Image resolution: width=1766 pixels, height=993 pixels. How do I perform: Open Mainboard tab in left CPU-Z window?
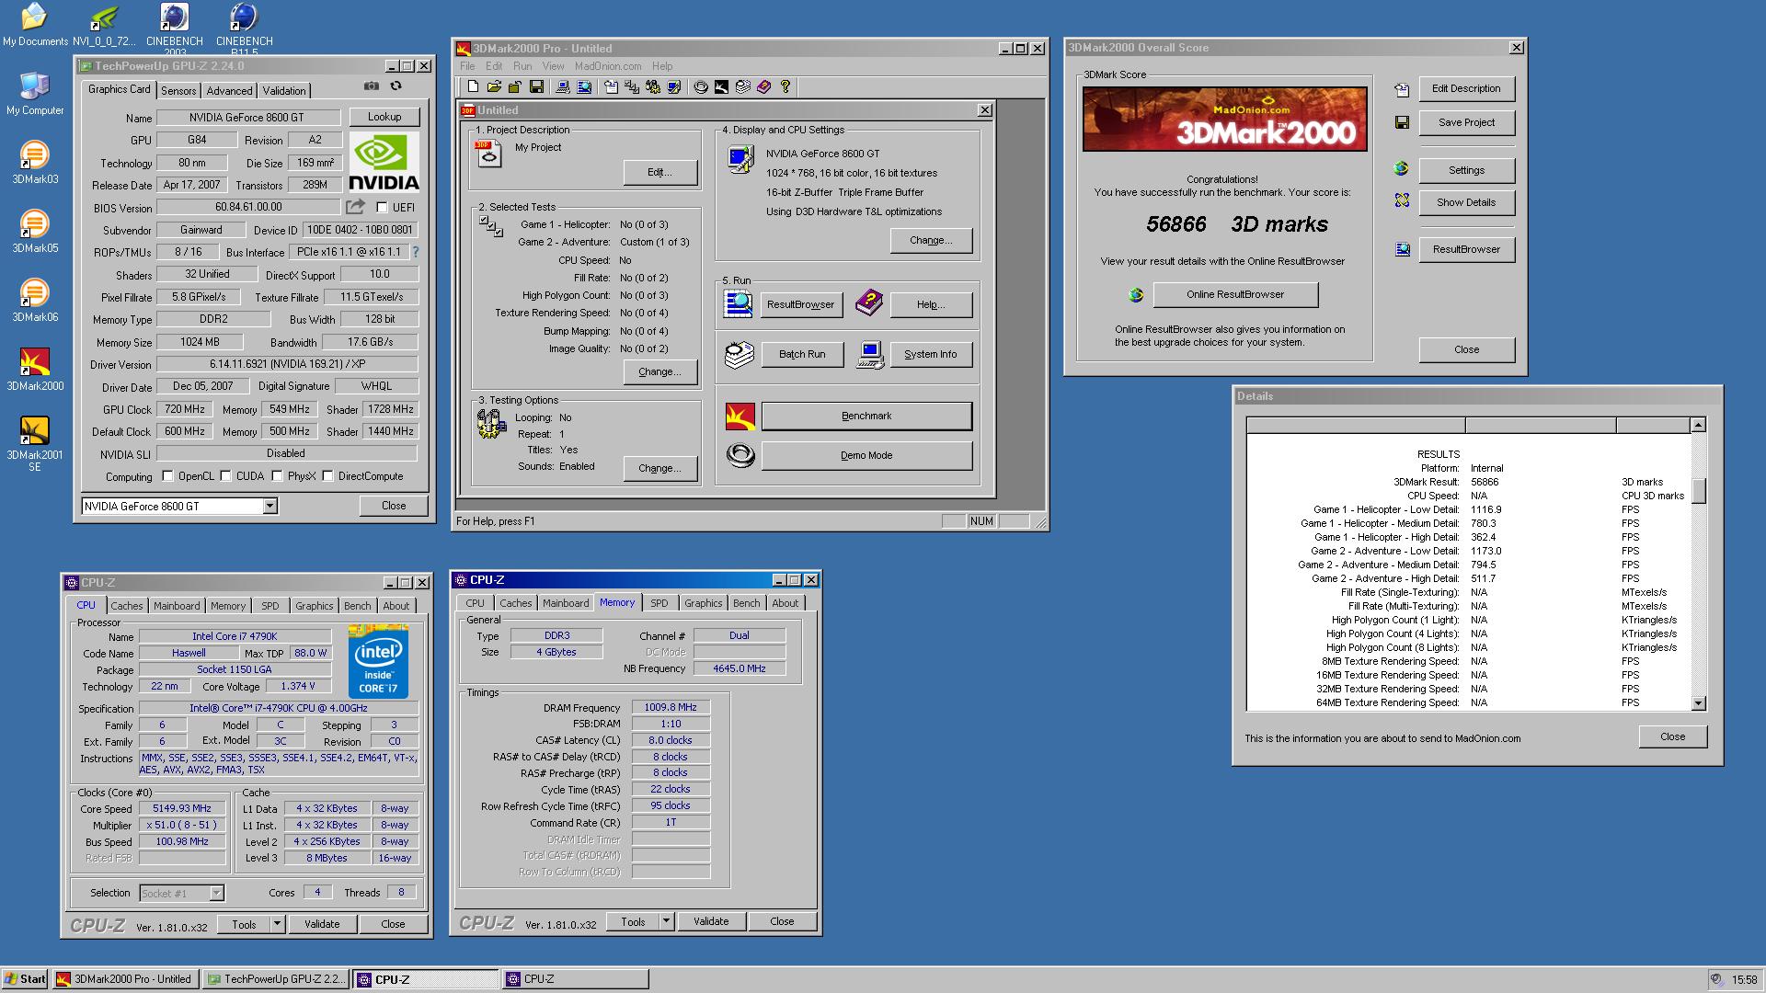click(x=177, y=606)
